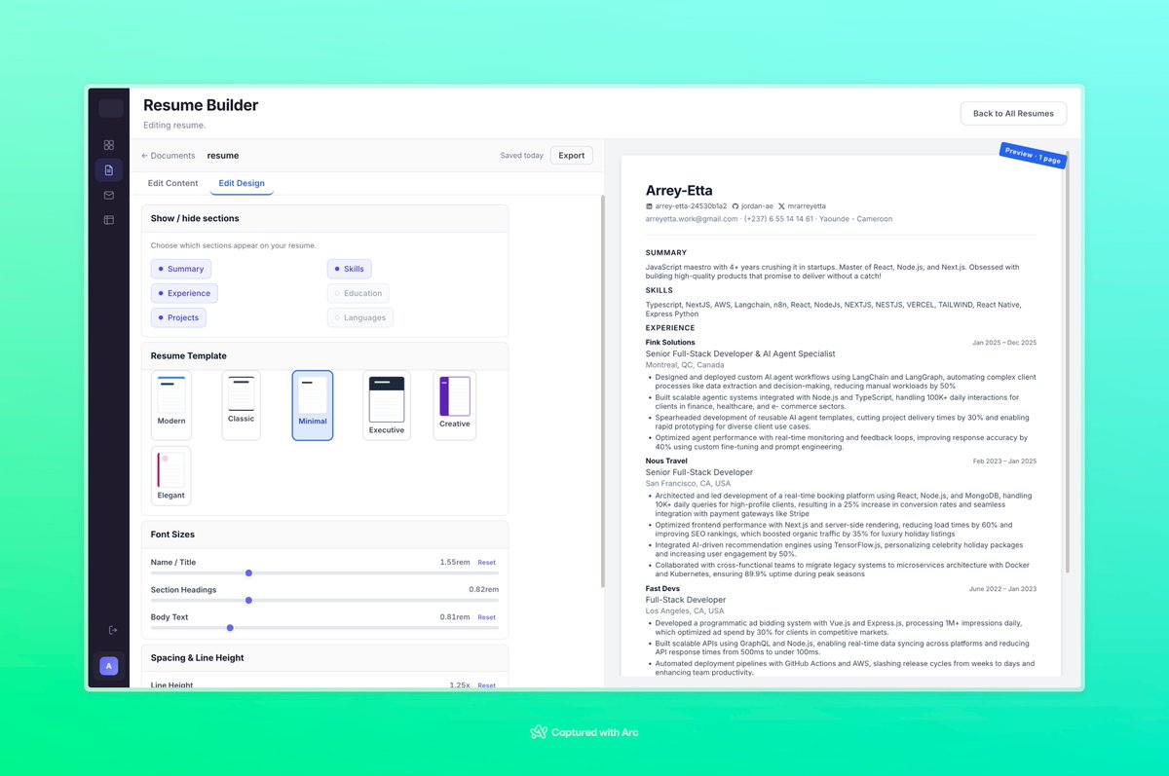Click the Arrey-Etta name in preview

click(681, 190)
